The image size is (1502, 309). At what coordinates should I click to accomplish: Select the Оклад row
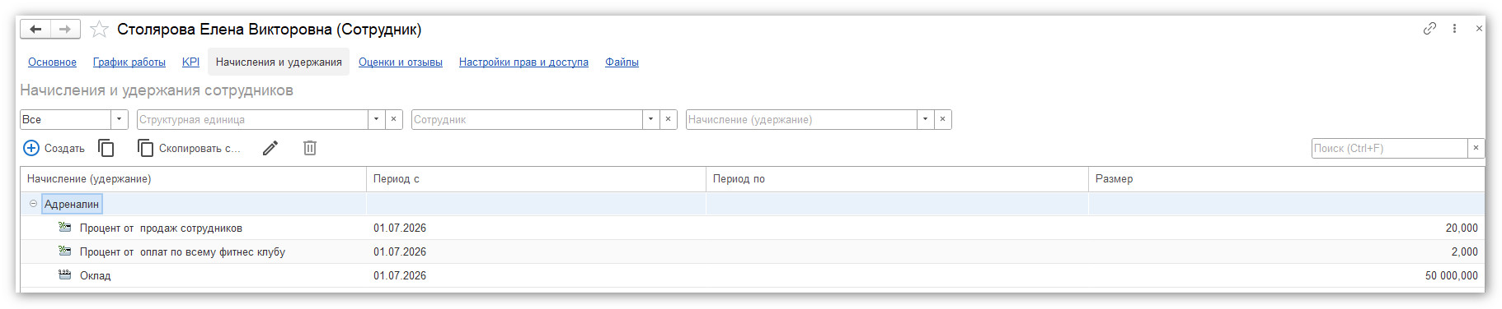752,276
